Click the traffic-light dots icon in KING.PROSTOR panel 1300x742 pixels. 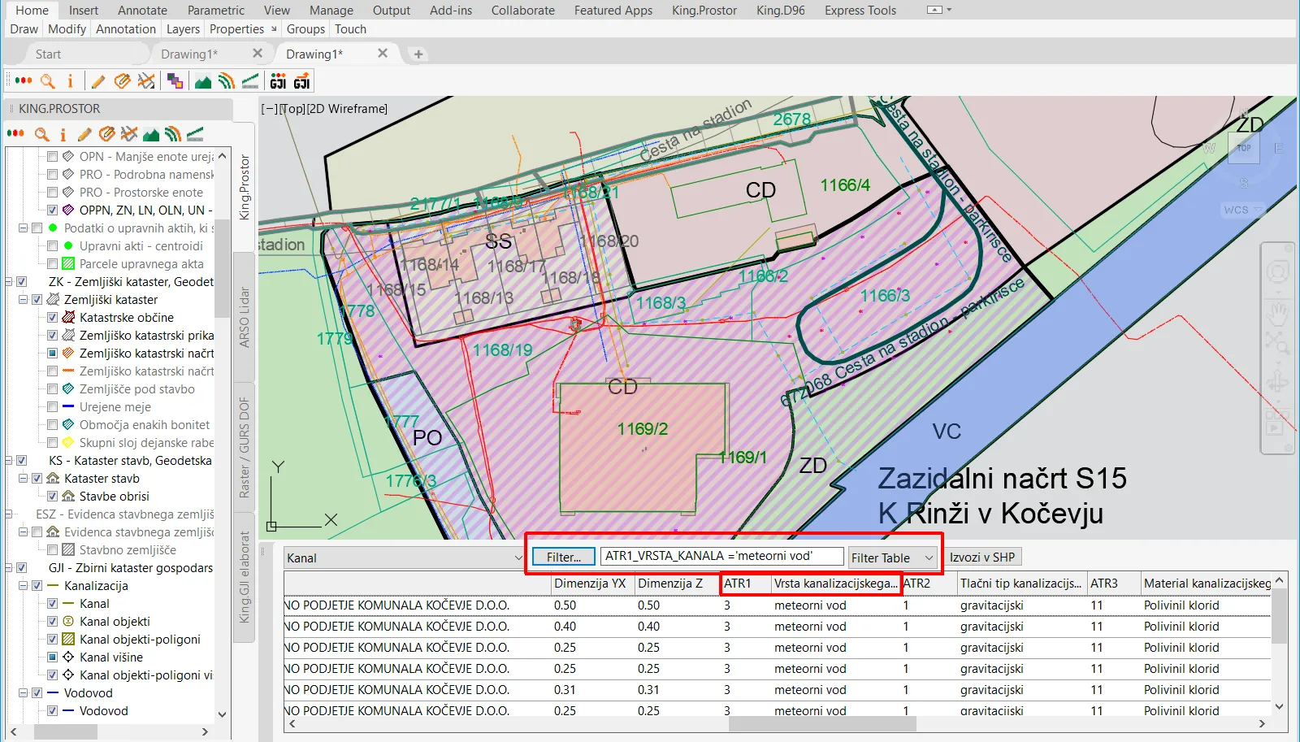click(15, 134)
